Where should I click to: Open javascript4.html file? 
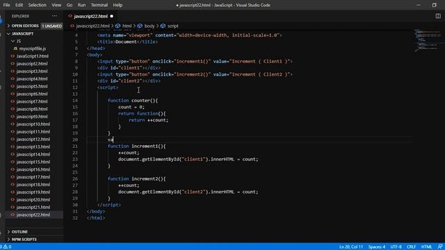pos(32,78)
